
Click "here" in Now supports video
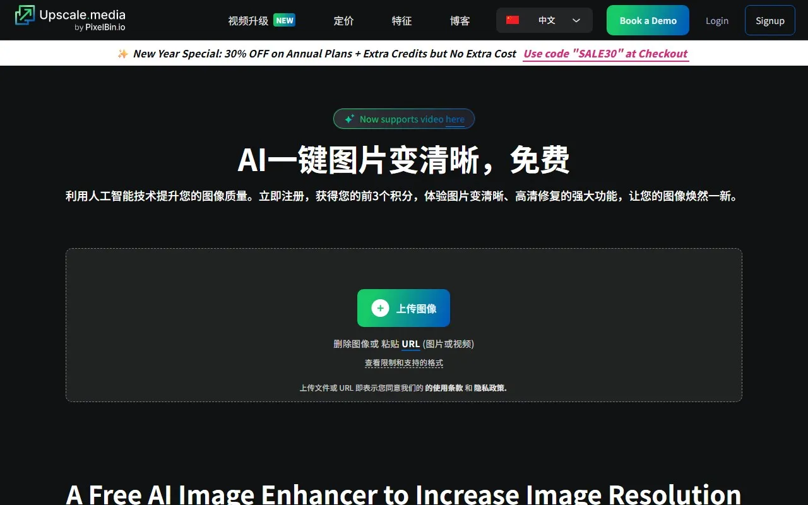[x=454, y=119]
